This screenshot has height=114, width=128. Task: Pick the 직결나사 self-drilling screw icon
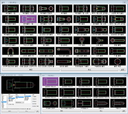tap(118, 103)
